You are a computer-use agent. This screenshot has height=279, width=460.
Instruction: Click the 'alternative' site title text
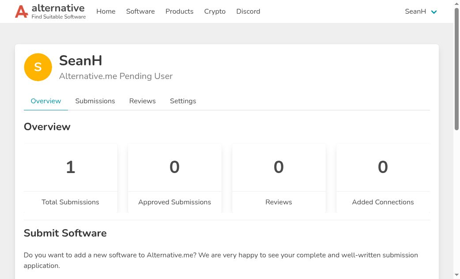(x=58, y=8)
